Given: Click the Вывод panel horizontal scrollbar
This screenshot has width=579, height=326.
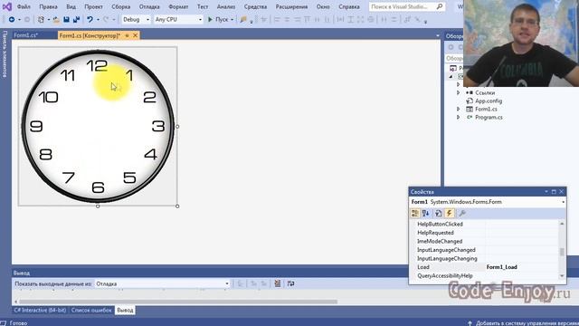Looking at the screenshot, I should tap(178, 302).
